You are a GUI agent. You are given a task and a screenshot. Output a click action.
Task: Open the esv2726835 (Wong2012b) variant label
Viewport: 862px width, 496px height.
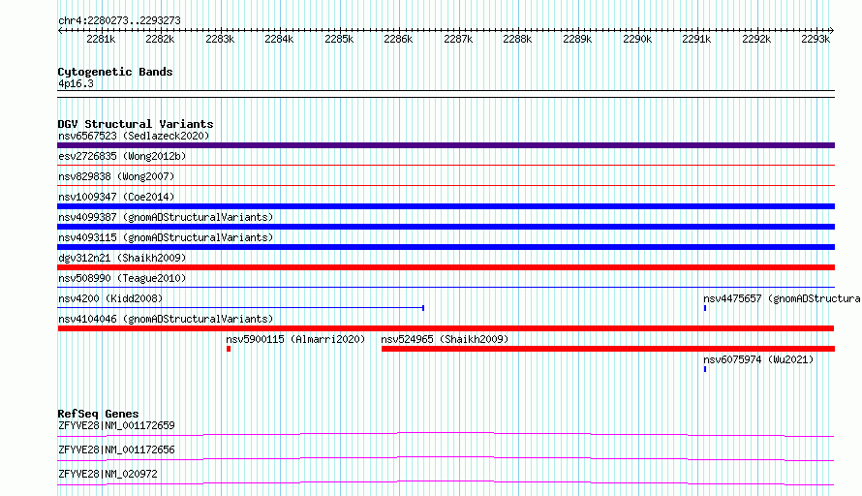click(x=122, y=156)
